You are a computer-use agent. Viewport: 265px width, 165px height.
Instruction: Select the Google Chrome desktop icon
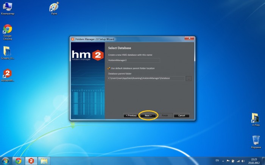tap(8, 32)
